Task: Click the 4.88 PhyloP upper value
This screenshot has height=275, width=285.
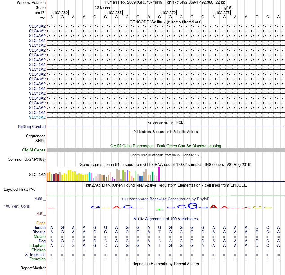Action: (x=38, y=199)
